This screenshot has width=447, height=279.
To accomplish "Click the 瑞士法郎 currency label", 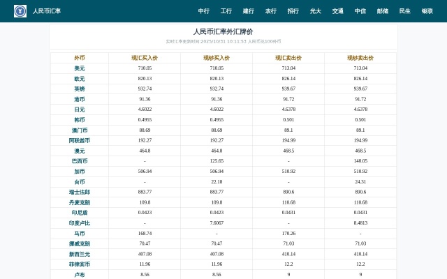I will [80, 192].
